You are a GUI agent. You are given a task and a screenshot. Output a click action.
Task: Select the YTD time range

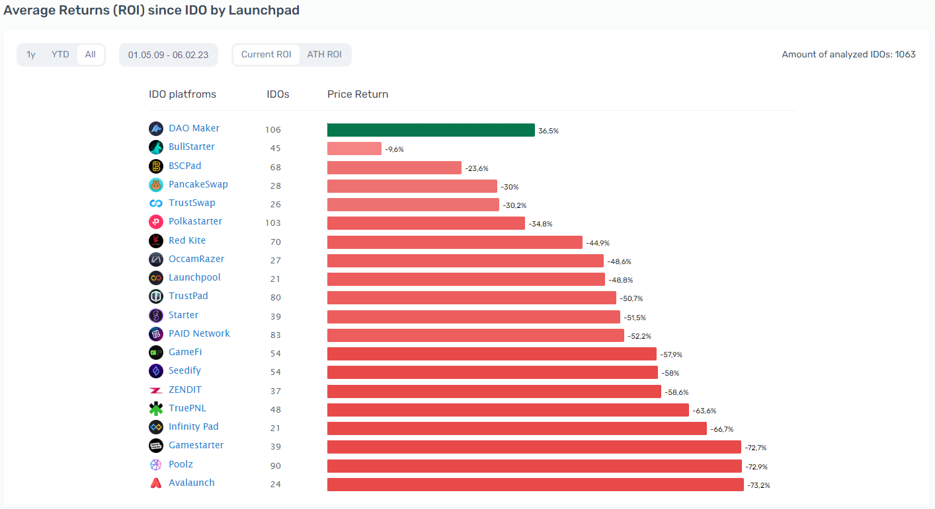coord(60,55)
